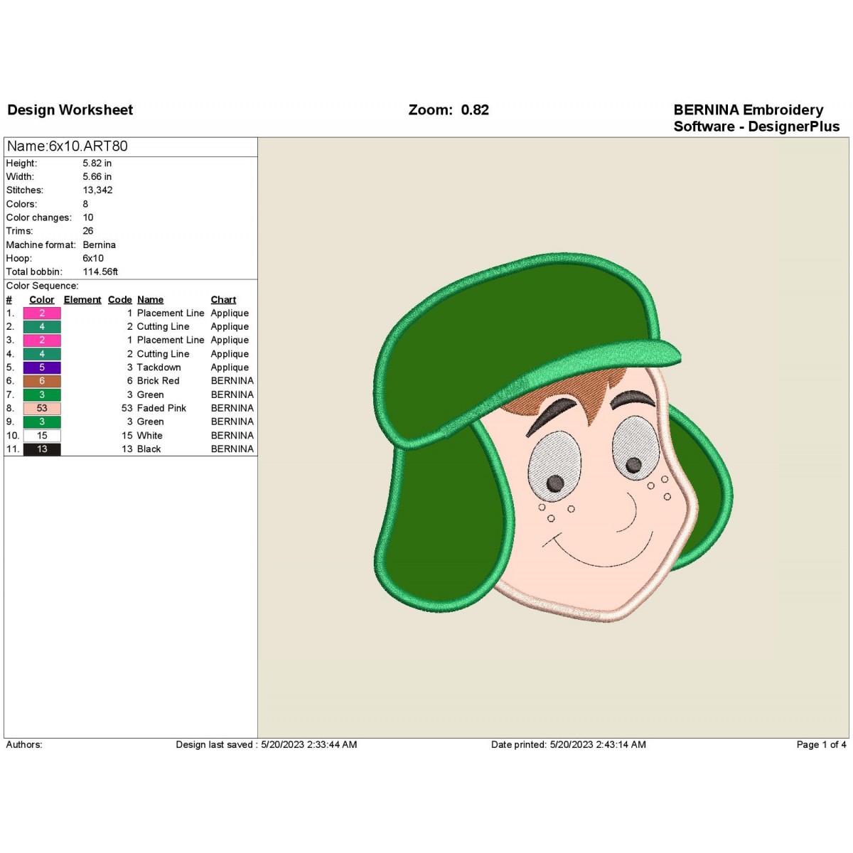Click the Date printed timestamp

(569, 745)
